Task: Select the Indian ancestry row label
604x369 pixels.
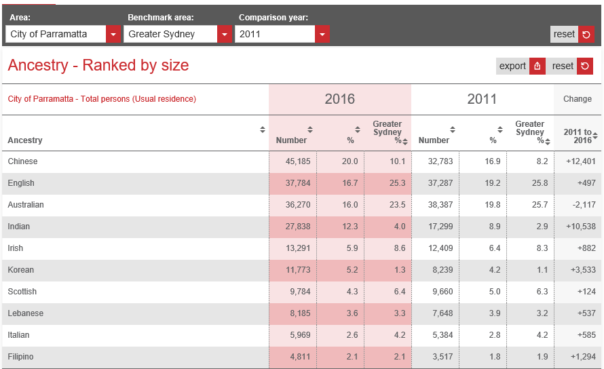Action: coord(18,227)
